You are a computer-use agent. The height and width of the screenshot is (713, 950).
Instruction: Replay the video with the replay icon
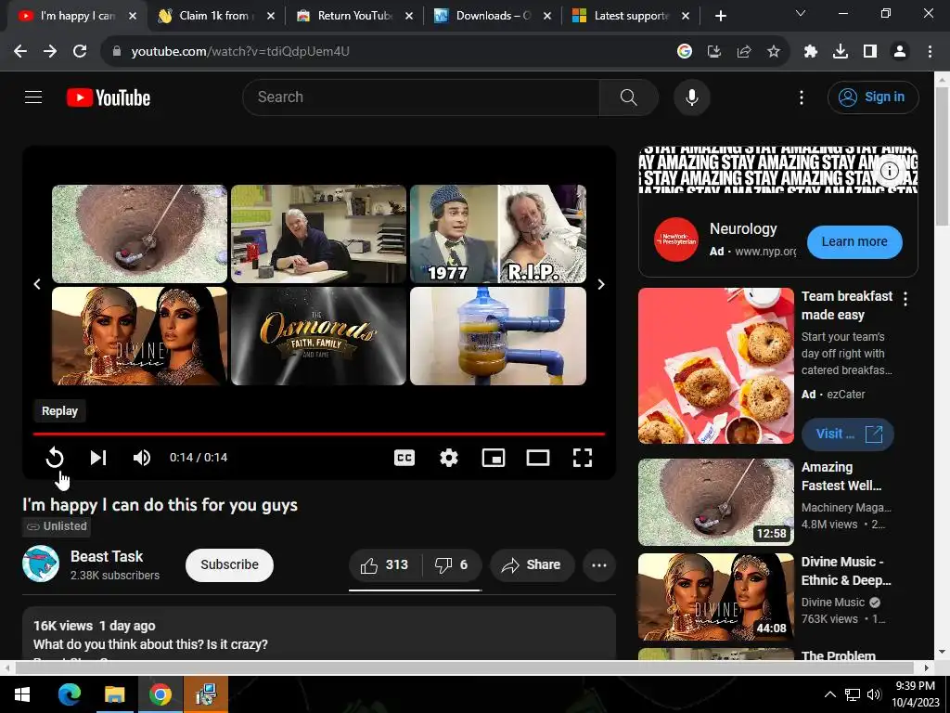click(55, 457)
